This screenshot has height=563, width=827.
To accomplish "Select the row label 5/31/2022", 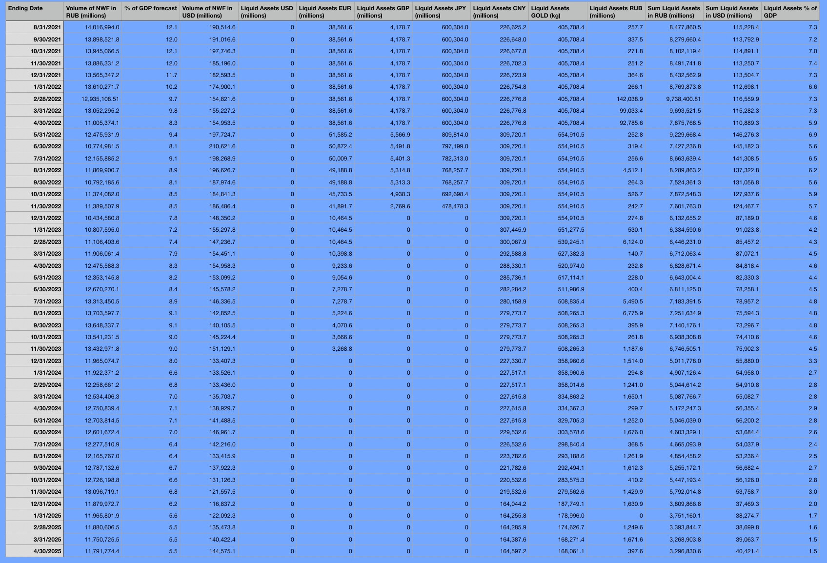I will [x=35, y=135].
